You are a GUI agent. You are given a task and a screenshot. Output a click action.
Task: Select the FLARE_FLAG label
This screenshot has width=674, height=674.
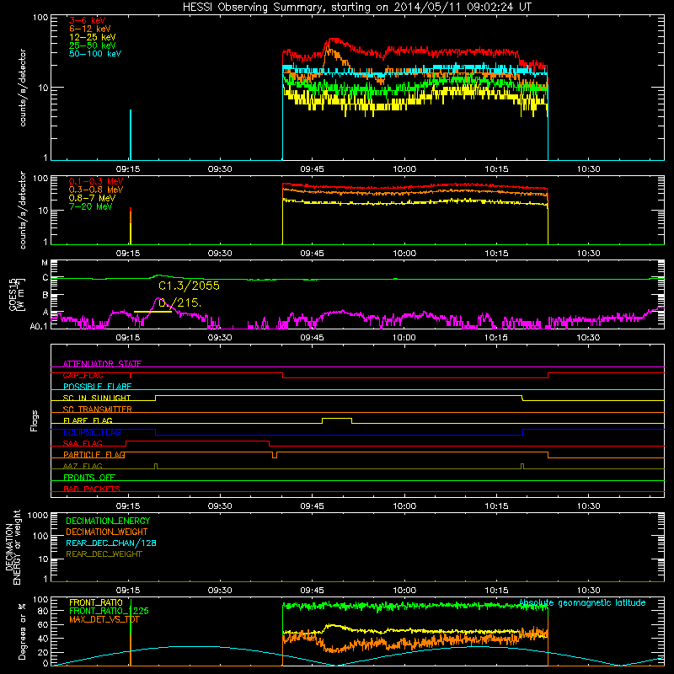click(88, 420)
